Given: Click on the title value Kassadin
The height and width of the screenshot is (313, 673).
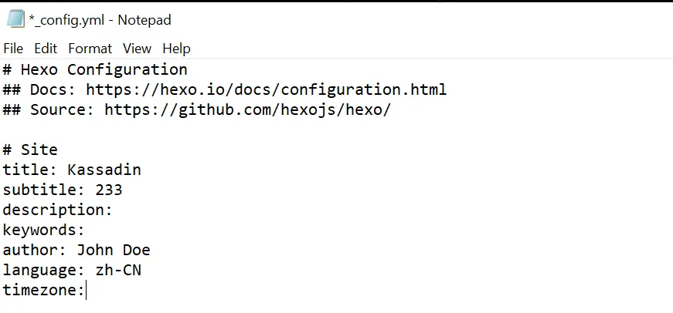Looking at the screenshot, I should click(x=104, y=170).
